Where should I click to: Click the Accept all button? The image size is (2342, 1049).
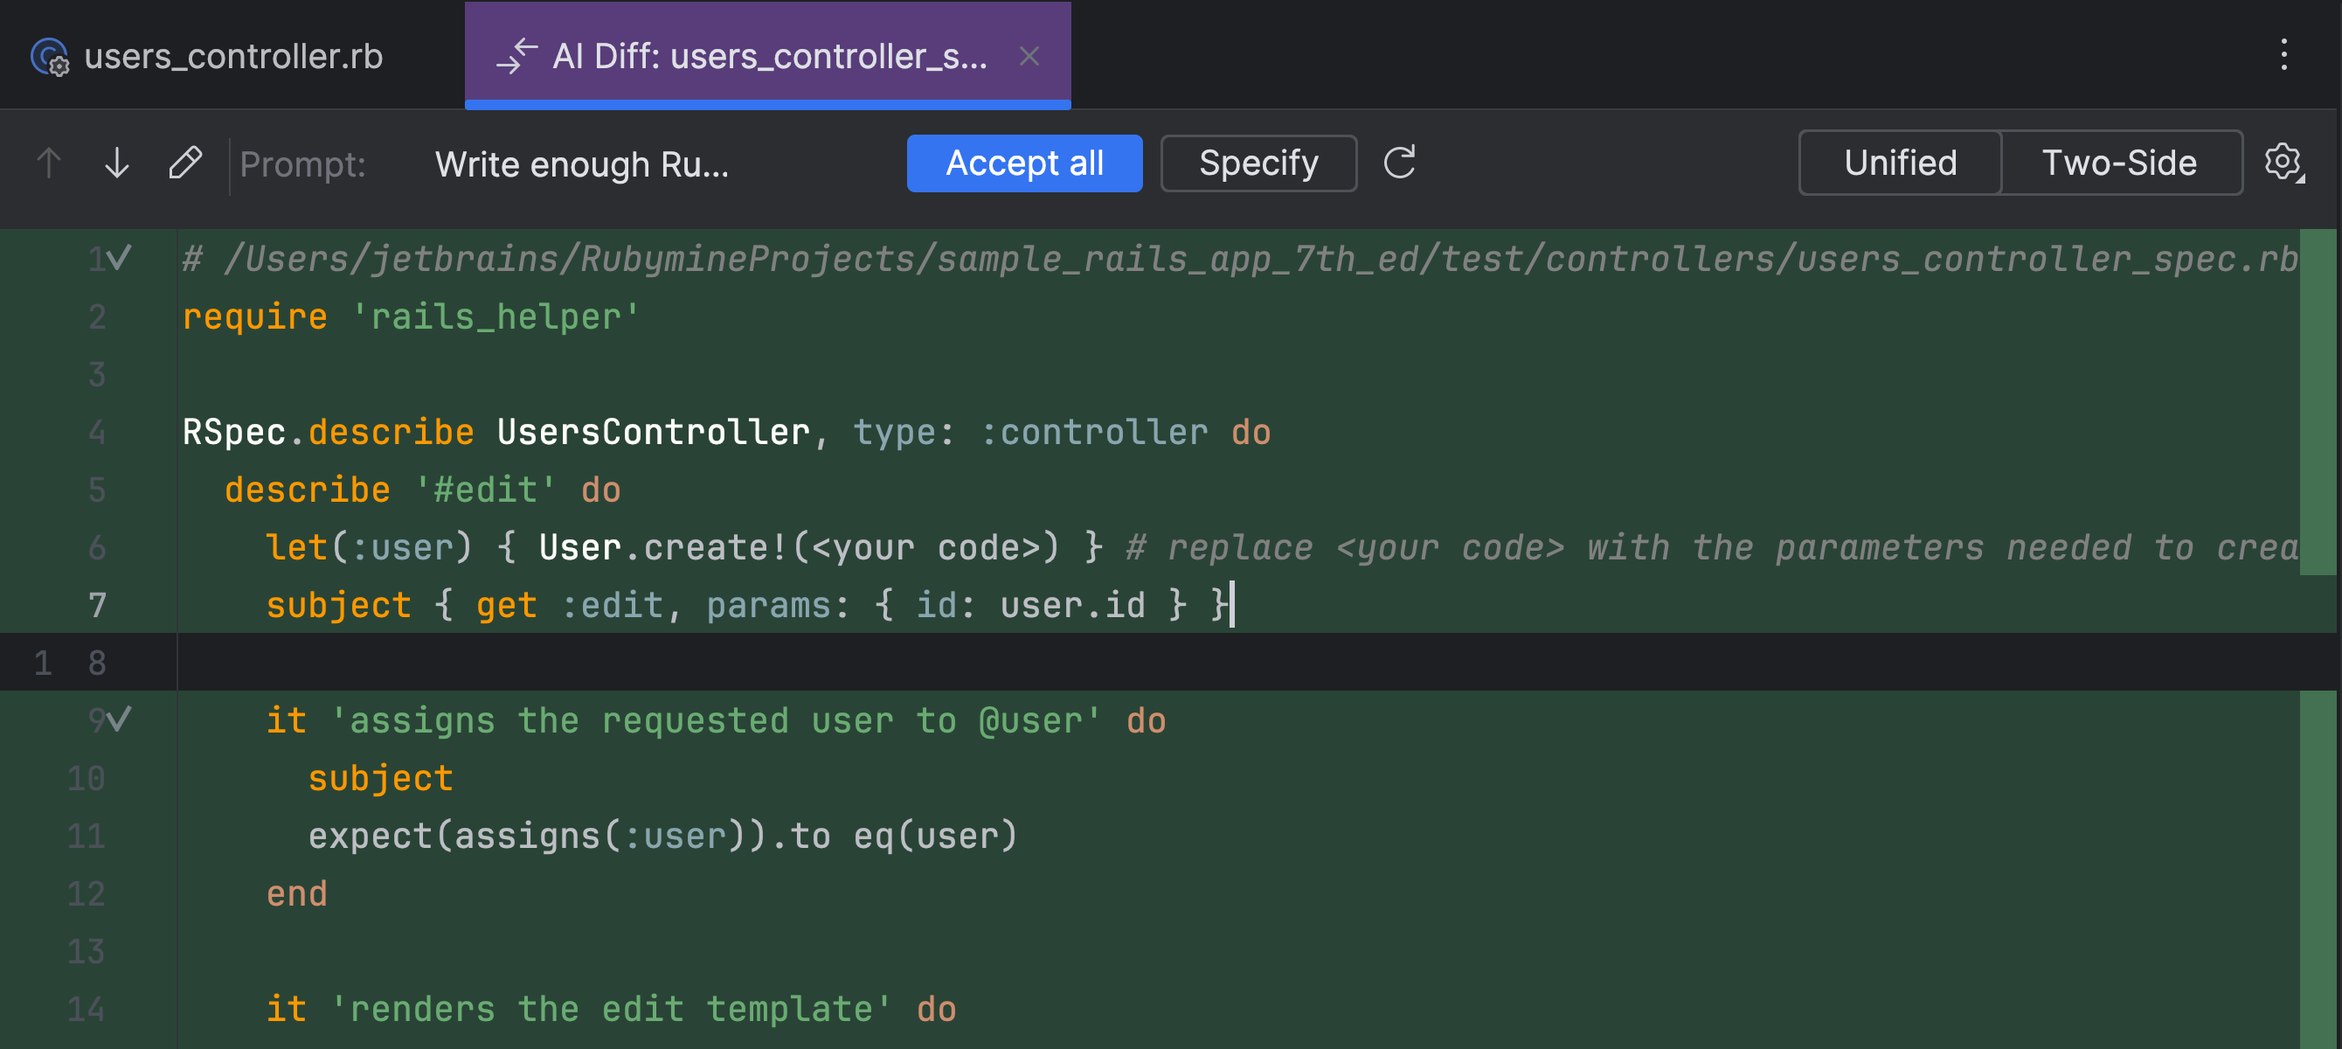1028,162
